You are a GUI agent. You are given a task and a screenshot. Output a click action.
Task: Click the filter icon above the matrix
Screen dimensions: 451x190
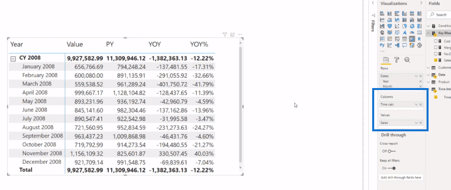tap(225, 34)
